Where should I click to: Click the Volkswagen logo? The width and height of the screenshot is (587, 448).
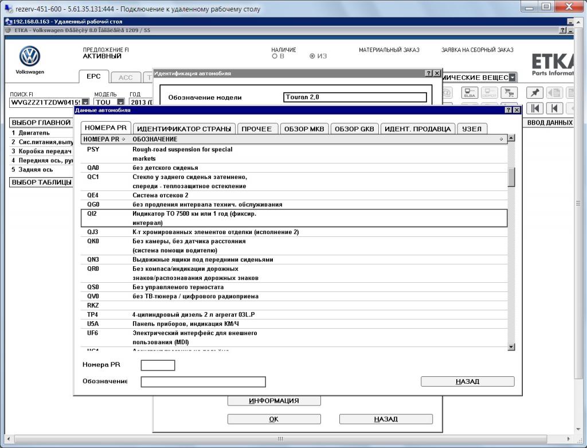[x=30, y=56]
